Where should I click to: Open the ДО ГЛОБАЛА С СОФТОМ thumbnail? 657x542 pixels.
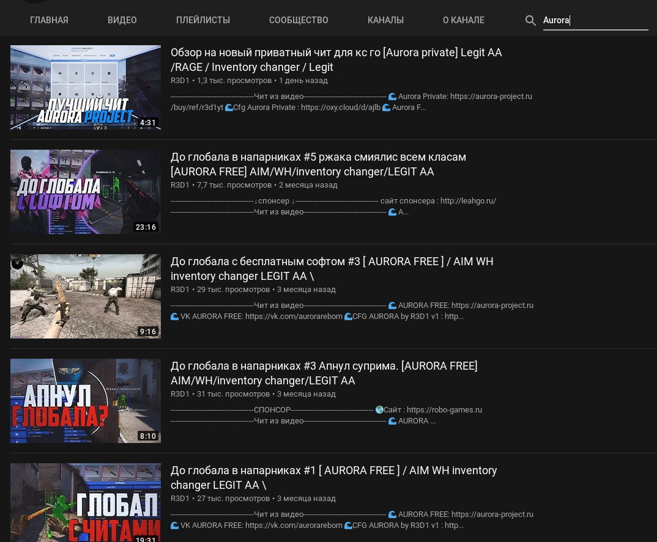(86, 192)
